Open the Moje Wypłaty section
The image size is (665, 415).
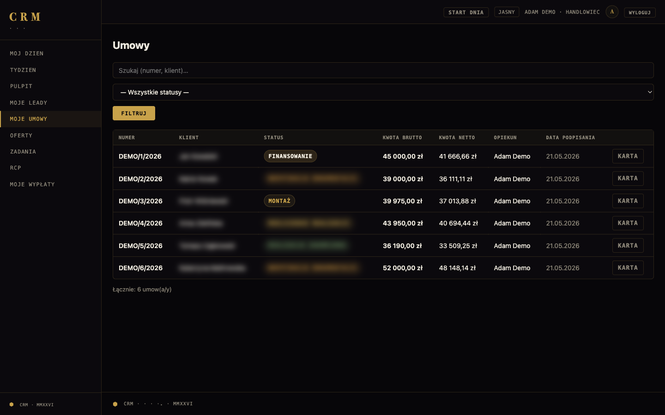click(x=32, y=184)
